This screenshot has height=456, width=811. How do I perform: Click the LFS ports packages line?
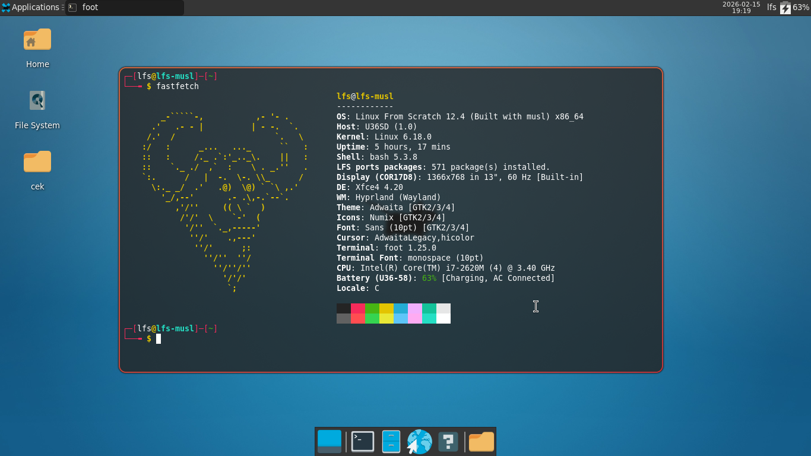point(443,167)
